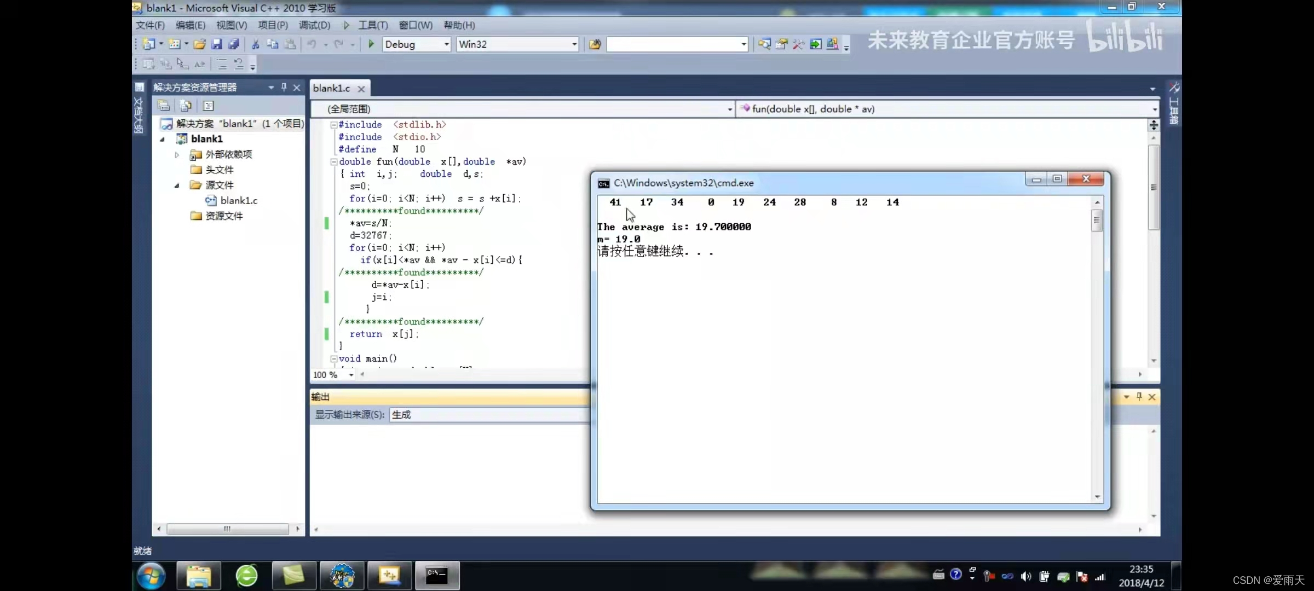Click the Undo arrow icon
This screenshot has height=591, width=1314.
pyautogui.click(x=312, y=44)
